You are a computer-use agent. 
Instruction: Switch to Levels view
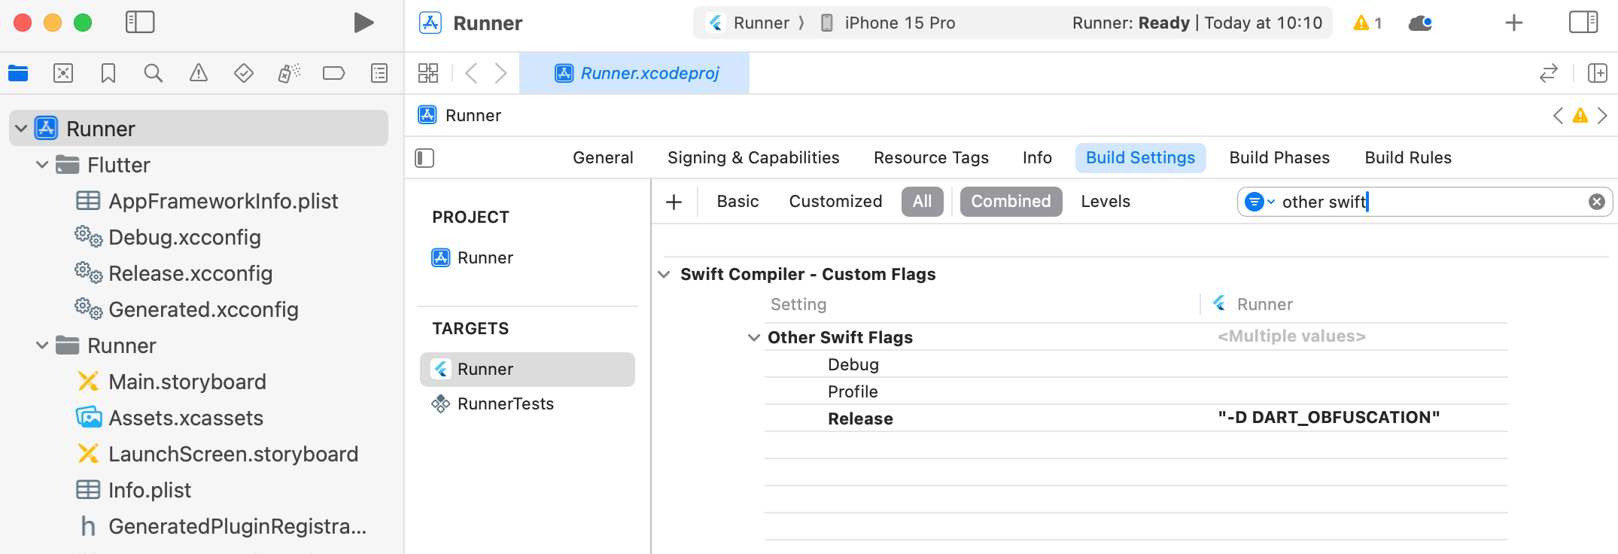pyautogui.click(x=1106, y=202)
